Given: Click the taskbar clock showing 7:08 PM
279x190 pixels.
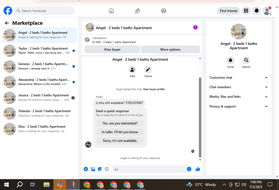Looking at the screenshot, I should tap(256, 185).
